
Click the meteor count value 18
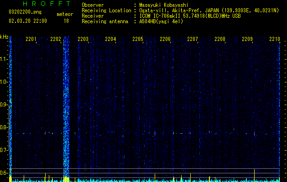(66, 21)
